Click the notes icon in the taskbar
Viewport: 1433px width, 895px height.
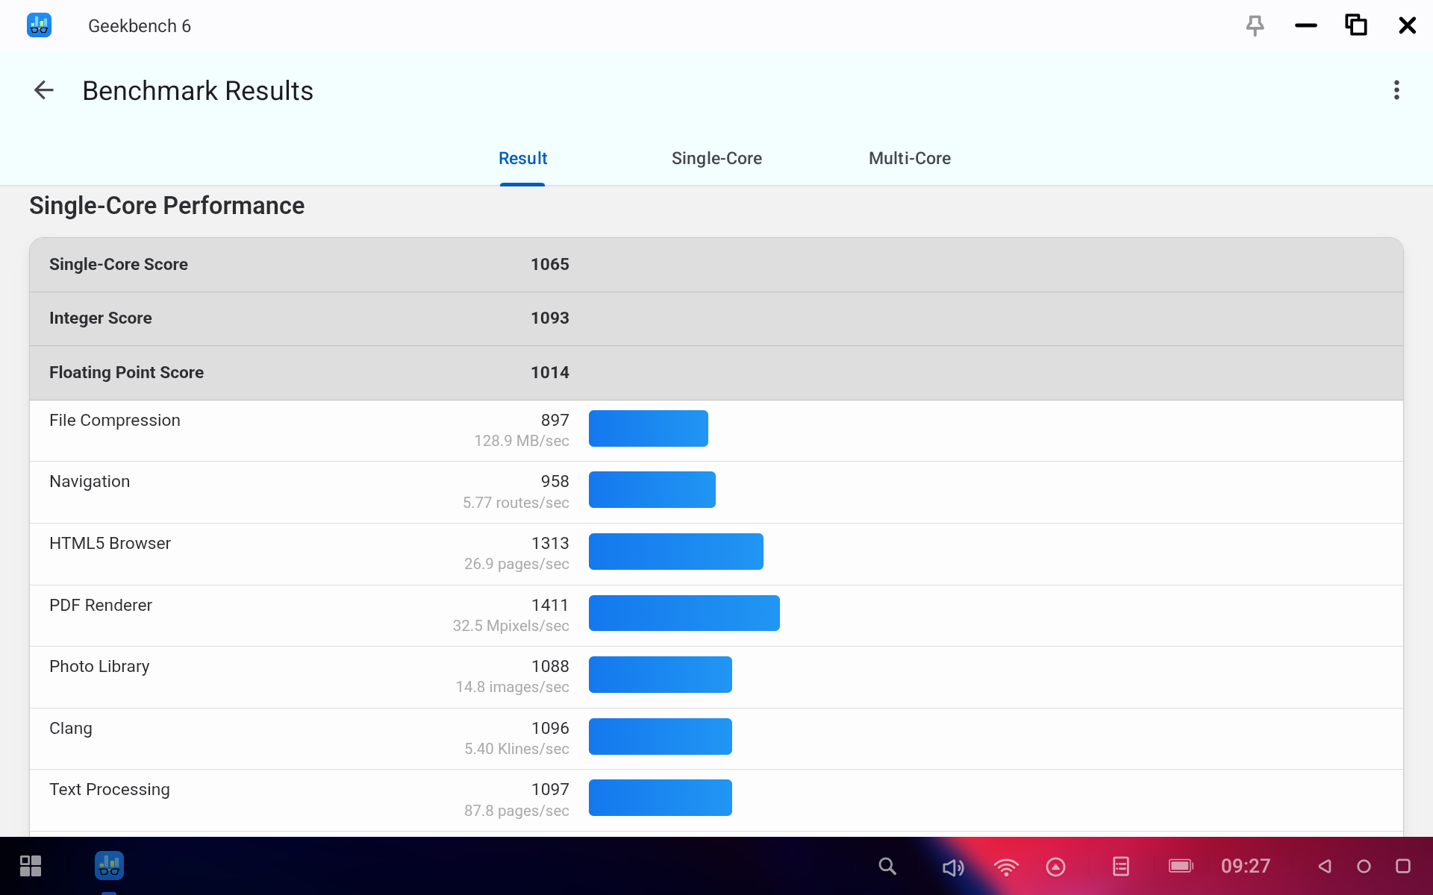[x=1120, y=866]
